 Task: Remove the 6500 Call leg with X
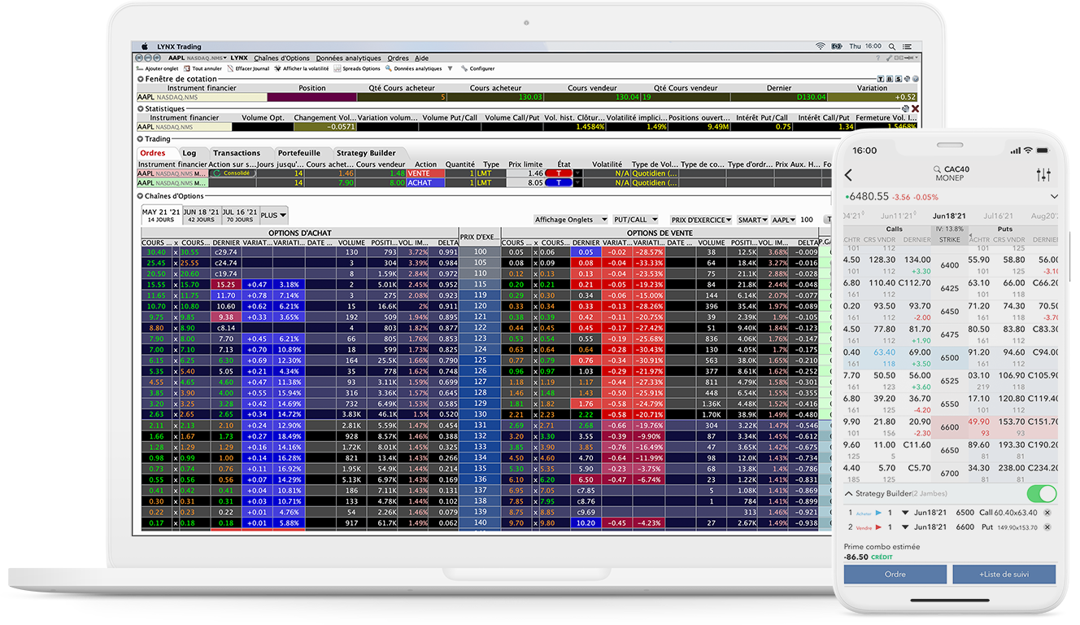[1047, 513]
